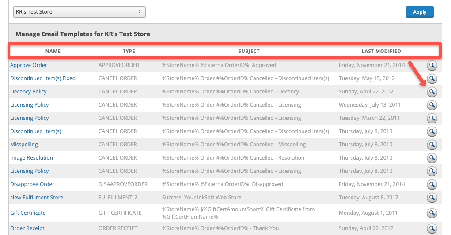Open the Gift Certificate template link

click(x=28, y=213)
